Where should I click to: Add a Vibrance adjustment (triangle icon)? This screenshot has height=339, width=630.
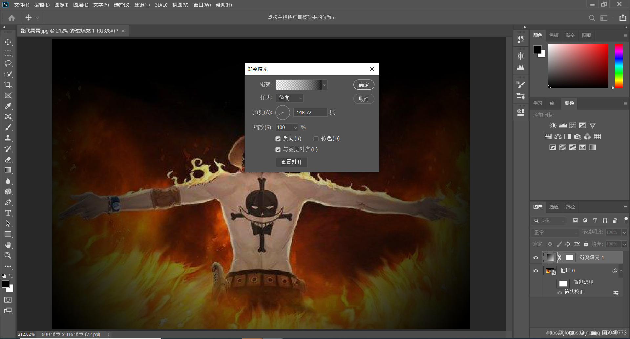[592, 125]
